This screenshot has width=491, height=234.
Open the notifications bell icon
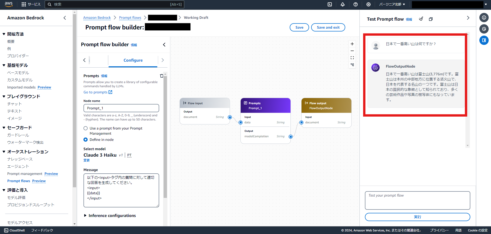pyautogui.click(x=343, y=4)
